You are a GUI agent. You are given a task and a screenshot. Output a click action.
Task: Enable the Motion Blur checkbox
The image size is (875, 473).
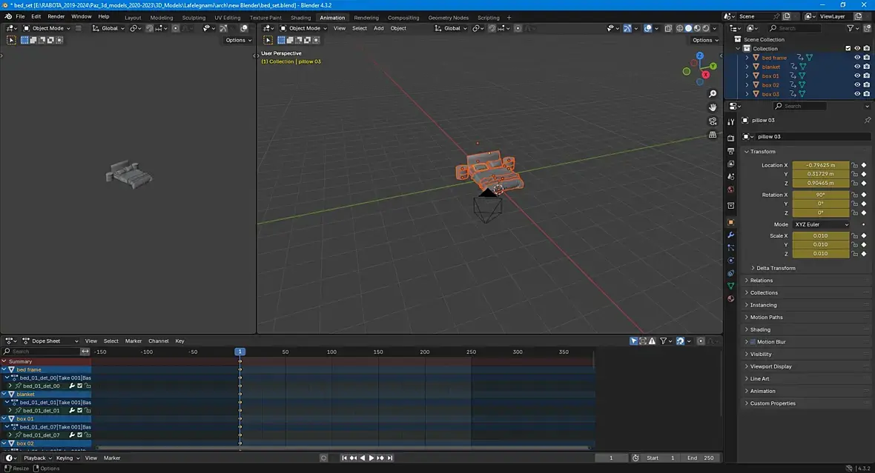[752, 342]
